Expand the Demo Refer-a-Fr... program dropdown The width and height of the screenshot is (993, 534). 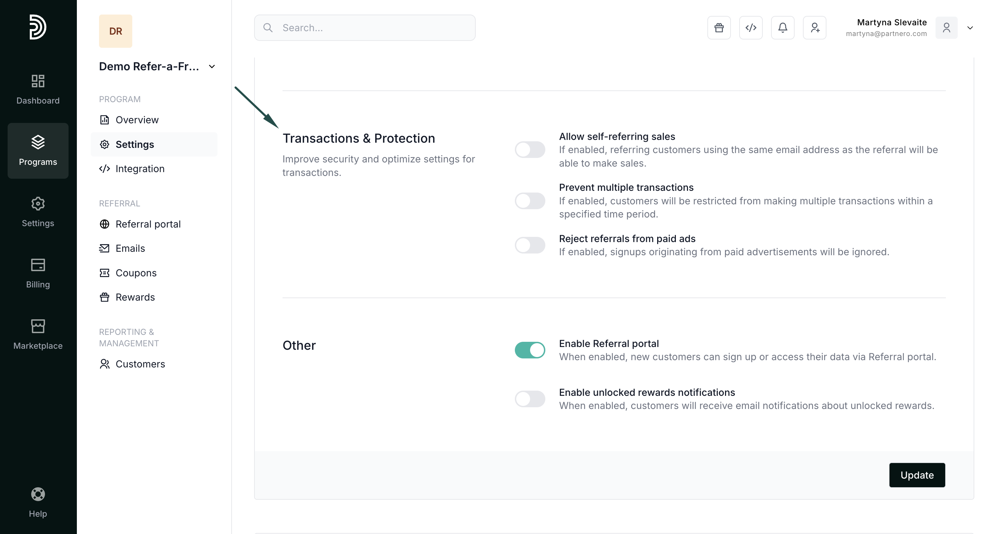pyautogui.click(x=212, y=67)
